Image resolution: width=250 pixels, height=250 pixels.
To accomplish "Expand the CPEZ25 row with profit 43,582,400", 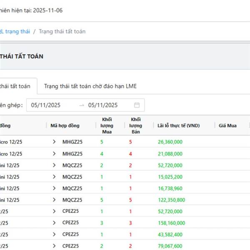I will pyautogui.click(x=54, y=235).
